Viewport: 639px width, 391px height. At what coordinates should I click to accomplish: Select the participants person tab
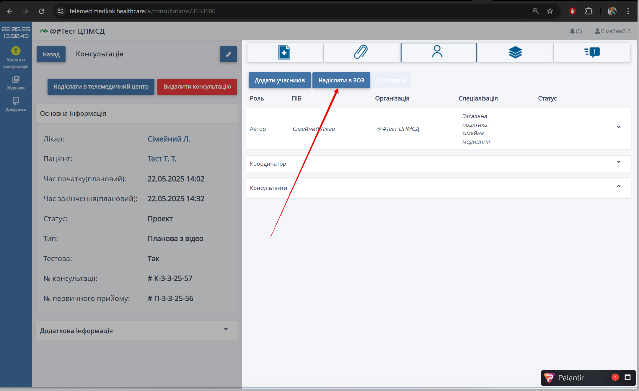tap(438, 53)
